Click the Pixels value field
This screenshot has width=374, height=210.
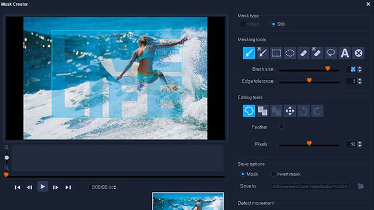coord(351,144)
